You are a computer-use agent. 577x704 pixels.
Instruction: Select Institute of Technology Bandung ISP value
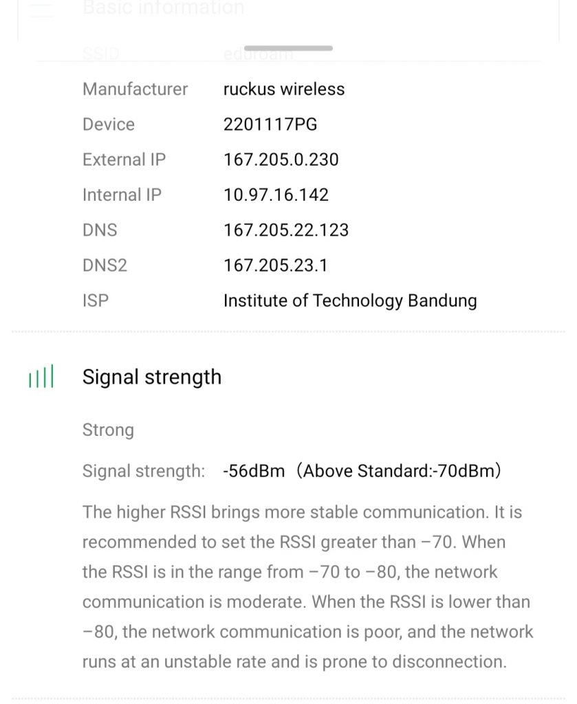(350, 300)
